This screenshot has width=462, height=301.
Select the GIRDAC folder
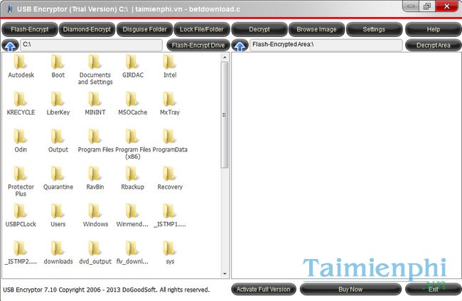(132, 66)
